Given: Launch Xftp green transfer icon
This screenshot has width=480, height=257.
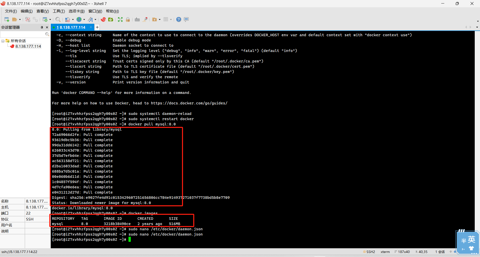Looking at the screenshot, I should pos(111,19).
